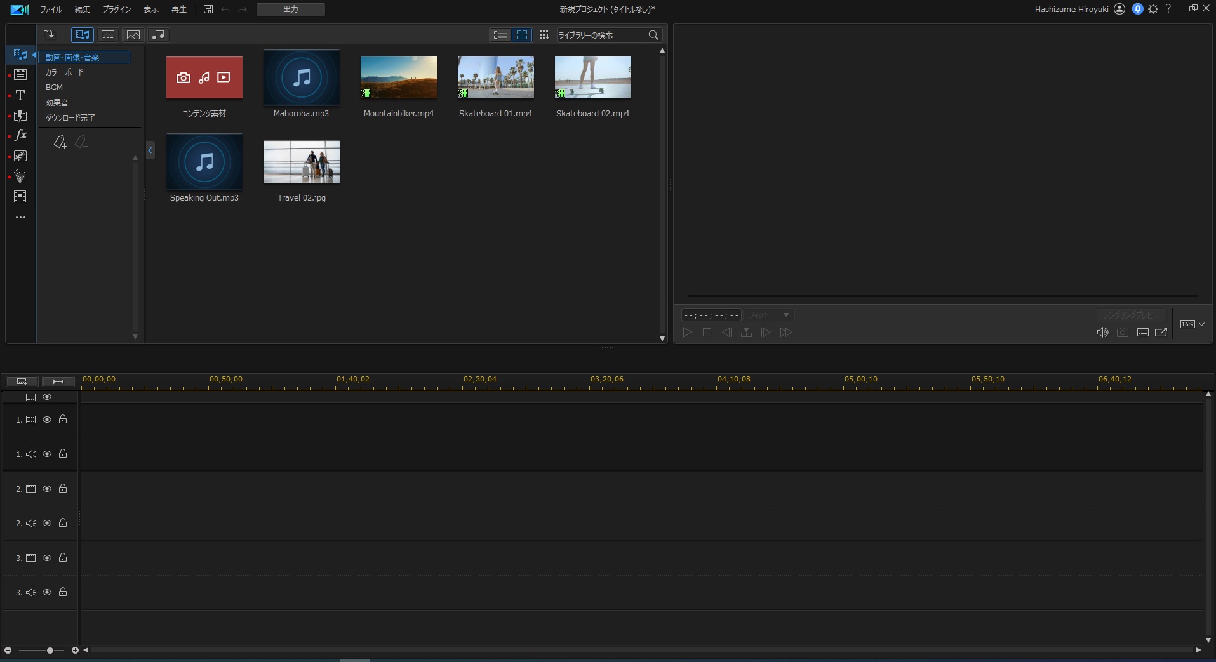Click the library search input field
The image size is (1216, 662).
601,35
